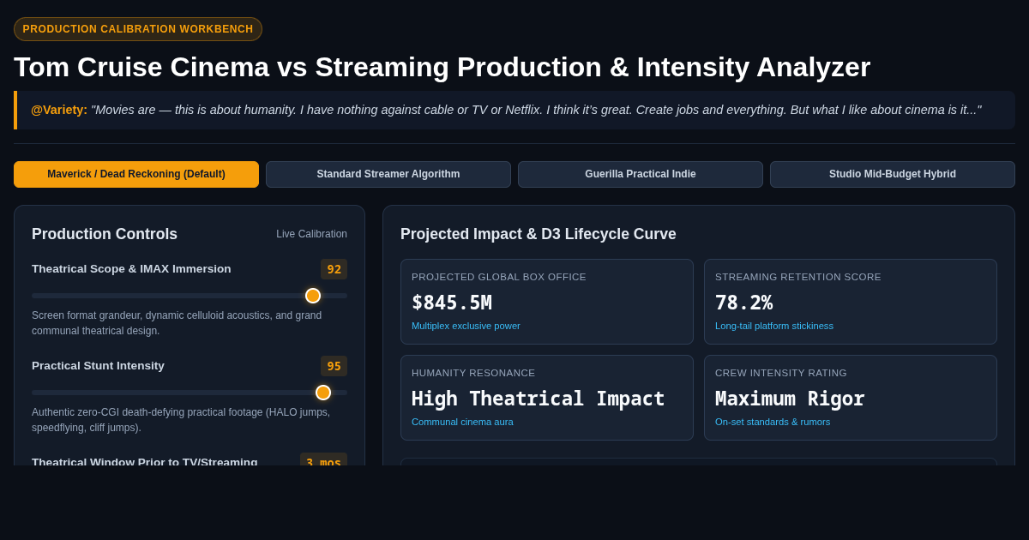The width and height of the screenshot is (1029, 540).
Task: Click the Production Controls heading
Action: (x=105, y=234)
